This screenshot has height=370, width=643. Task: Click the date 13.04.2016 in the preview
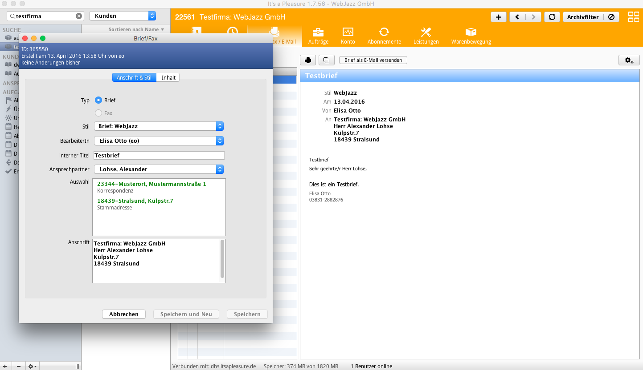(349, 102)
